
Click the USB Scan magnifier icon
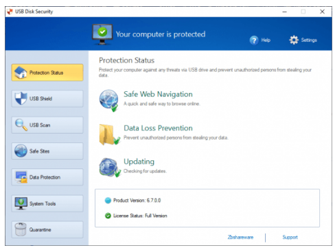click(21, 125)
